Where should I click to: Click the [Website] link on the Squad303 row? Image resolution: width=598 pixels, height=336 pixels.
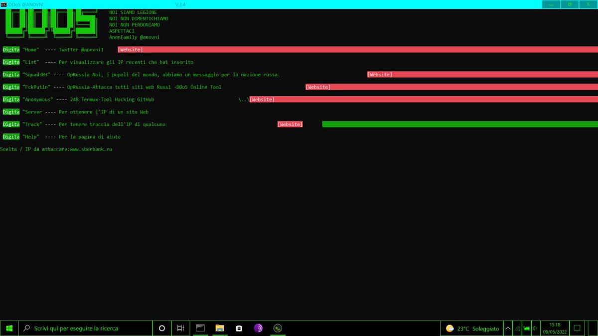point(380,75)
